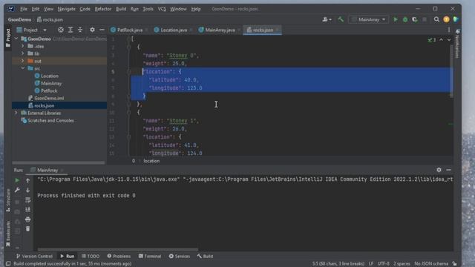Open the Structure side tool window
475x267 pixels.
click(8, 200)
